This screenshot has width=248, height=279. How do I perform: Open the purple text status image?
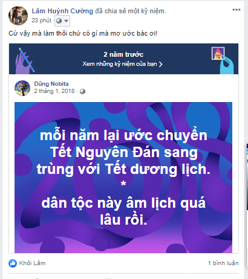tap(123, 178)
